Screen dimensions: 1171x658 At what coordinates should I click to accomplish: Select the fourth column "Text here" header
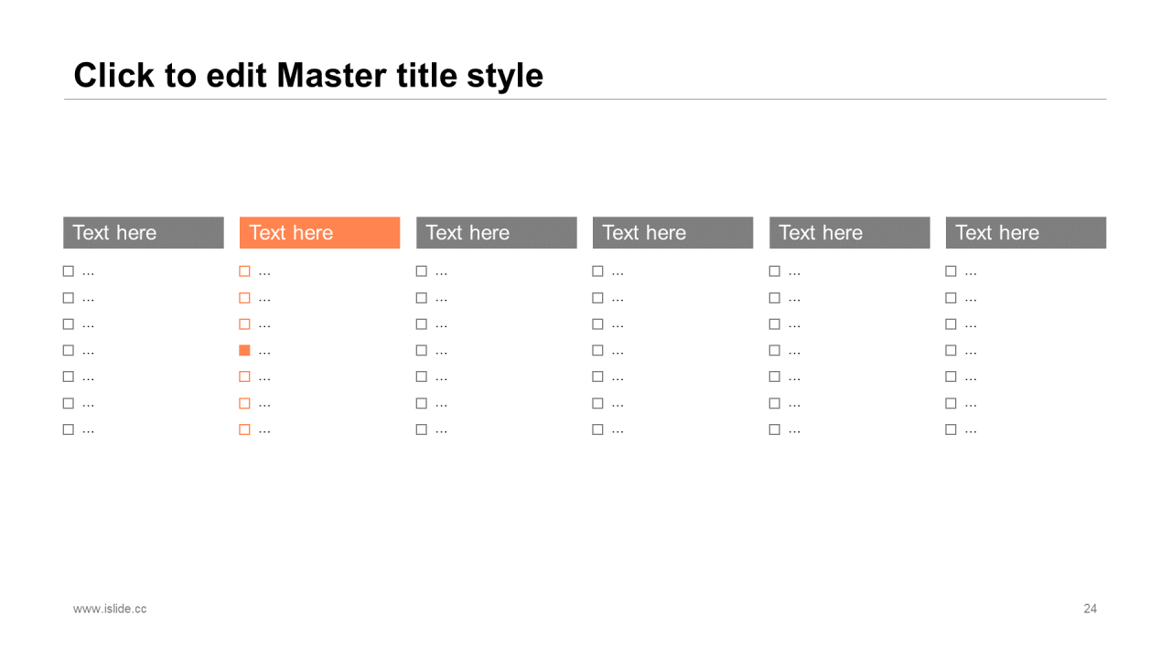pyautogui.click(x=673, y=233)
